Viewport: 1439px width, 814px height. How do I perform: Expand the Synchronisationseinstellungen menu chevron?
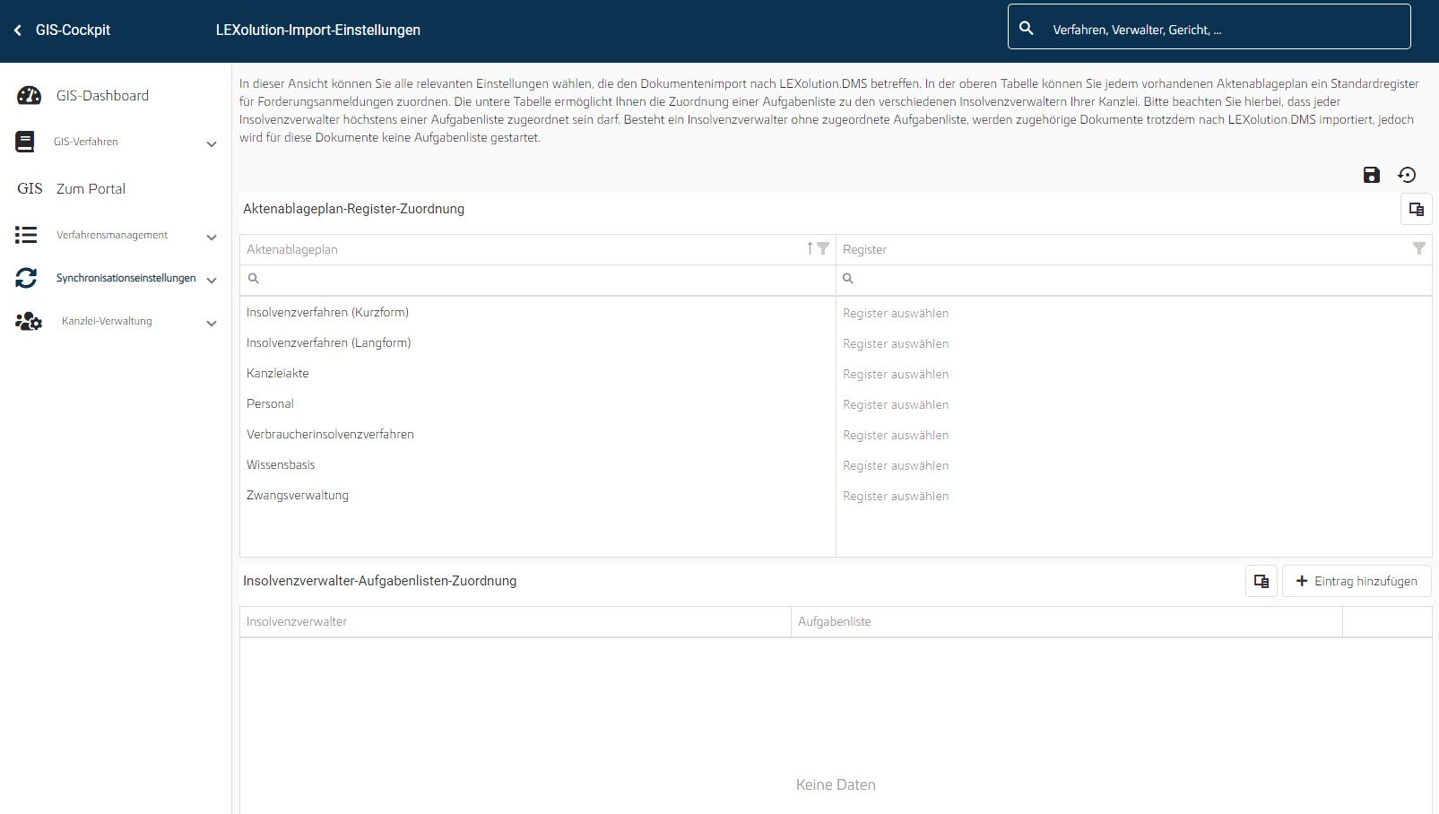(212, 280)
